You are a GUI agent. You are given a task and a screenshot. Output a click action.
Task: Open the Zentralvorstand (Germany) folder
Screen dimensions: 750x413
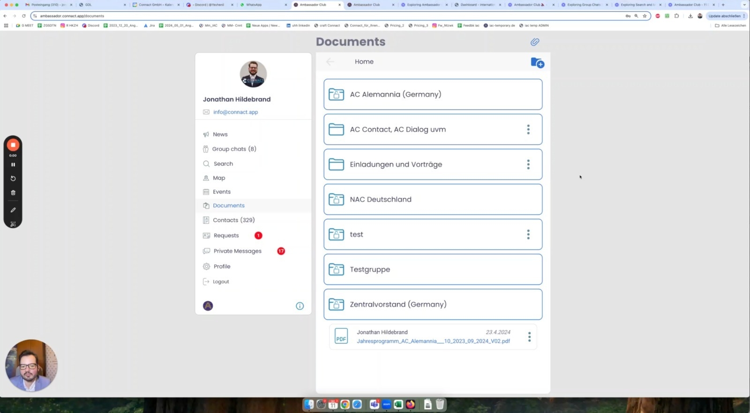pos(433,304)
